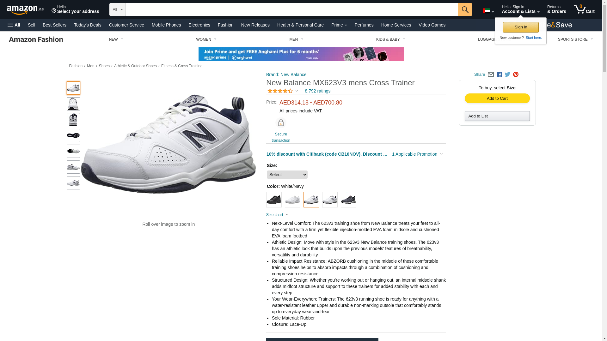607x341 pixels.
Task: Open the 8,792 ratings link
Action: [317, 91]
